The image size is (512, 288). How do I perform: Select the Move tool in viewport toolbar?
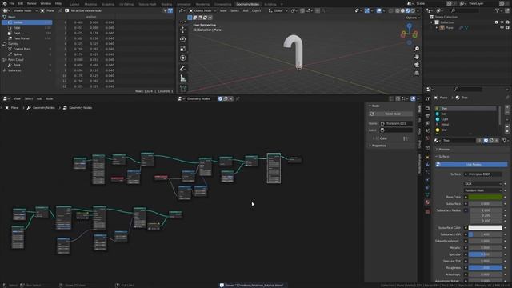tap(183, 30)
